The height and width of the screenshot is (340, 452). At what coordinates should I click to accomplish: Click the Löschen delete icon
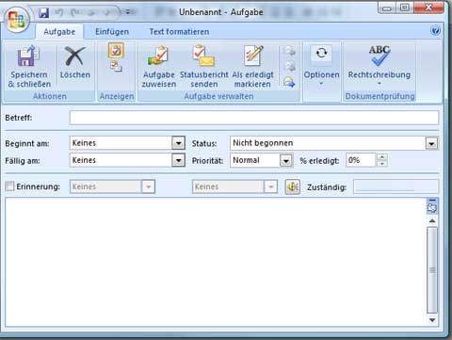[75, 62]
